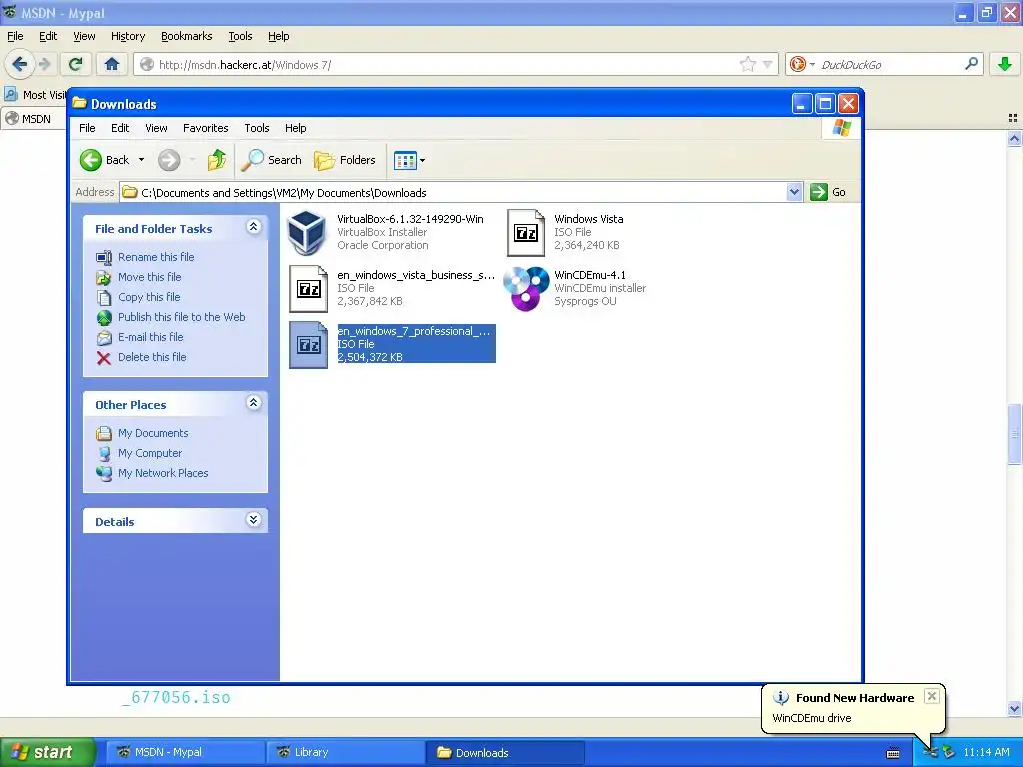Click the Found New Hardware info balloon
The width and height of the screenshot is (1023, 767).
pos(853,708)
